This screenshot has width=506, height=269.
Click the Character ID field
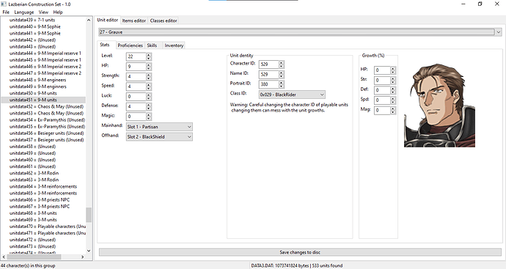pyautogui.click(x=269, y=65)
